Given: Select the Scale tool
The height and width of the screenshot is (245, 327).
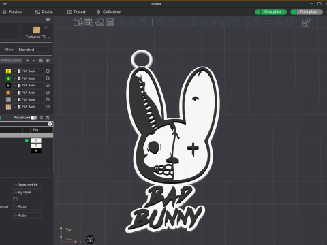Looking at the screenshot, I should [182, 22].
